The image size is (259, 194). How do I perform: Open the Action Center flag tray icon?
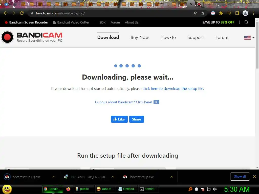pos(203,189)
